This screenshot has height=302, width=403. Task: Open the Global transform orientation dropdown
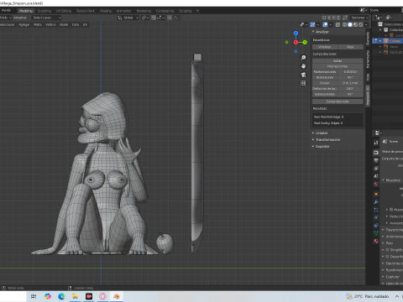(x=128, y=18)
